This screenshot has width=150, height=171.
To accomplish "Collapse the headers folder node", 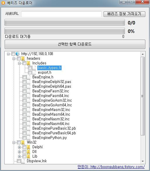I will pos(14,59).
